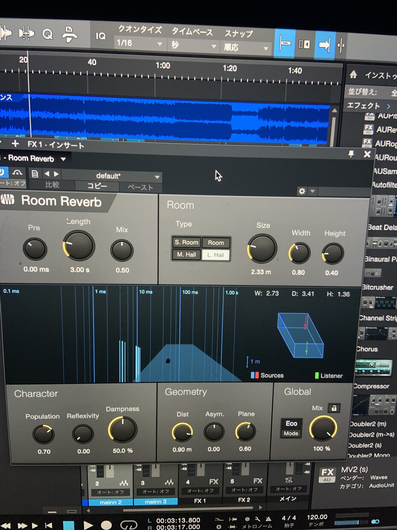Toggle the Global Mix lock icon
Image resolution: width=397 pixels, height=530 pixels.
tap(334, 408)
